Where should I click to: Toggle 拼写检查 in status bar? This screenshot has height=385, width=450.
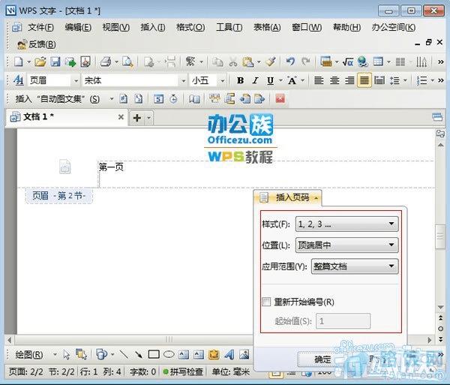(183, 371)
